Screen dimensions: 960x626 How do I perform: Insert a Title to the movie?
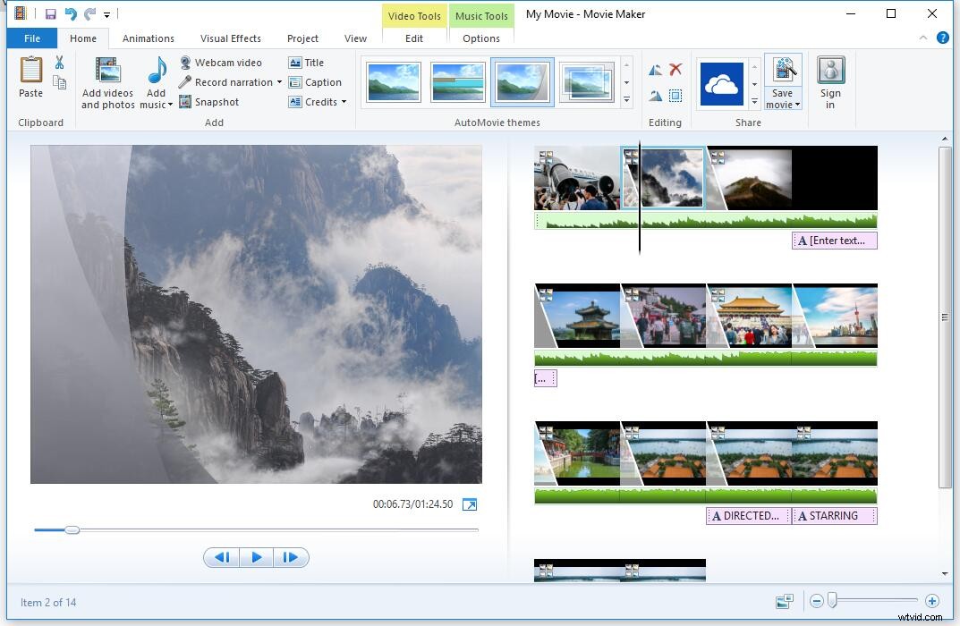(x=310, y=62)
